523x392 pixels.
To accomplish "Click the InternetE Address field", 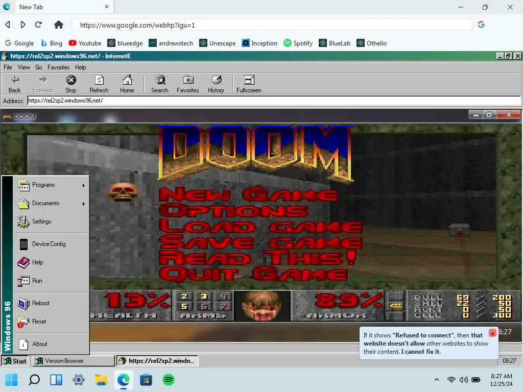I will pyautogui.click(x=274, y=101).
